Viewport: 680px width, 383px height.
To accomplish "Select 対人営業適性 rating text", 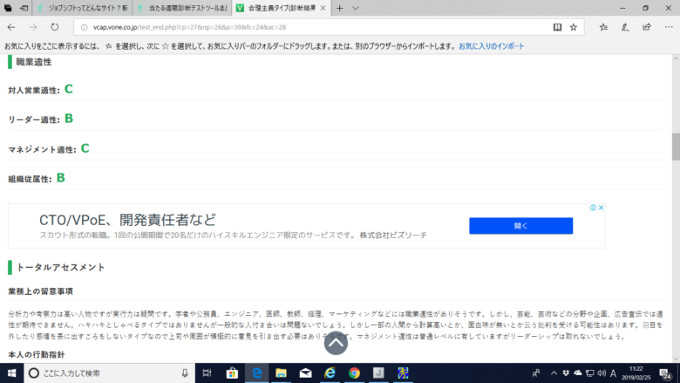I will pyautogui.click(x=40, y=89).
